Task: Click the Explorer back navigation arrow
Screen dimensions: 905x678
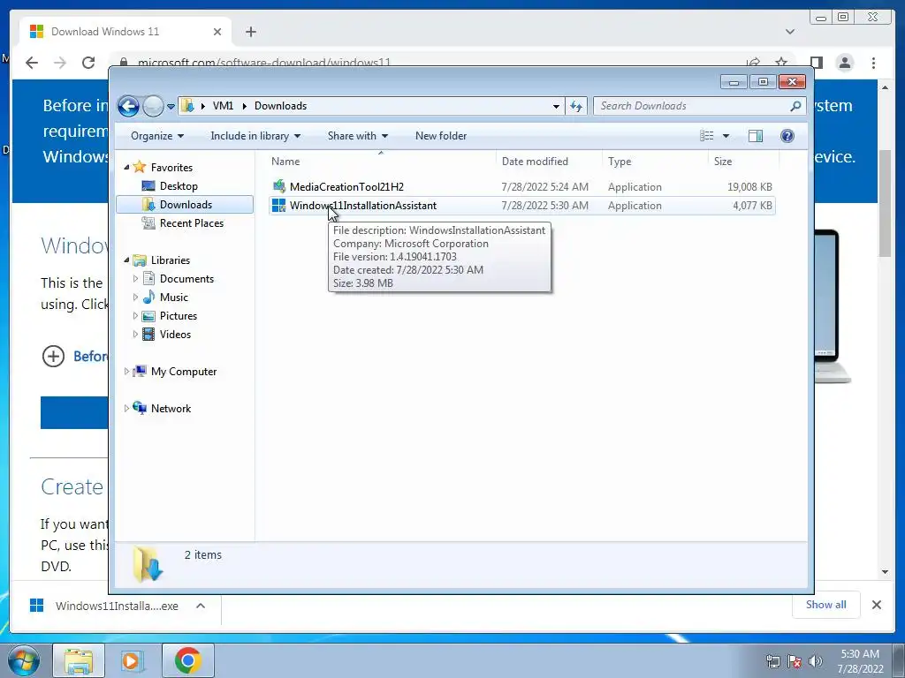Action: (128, 106)
